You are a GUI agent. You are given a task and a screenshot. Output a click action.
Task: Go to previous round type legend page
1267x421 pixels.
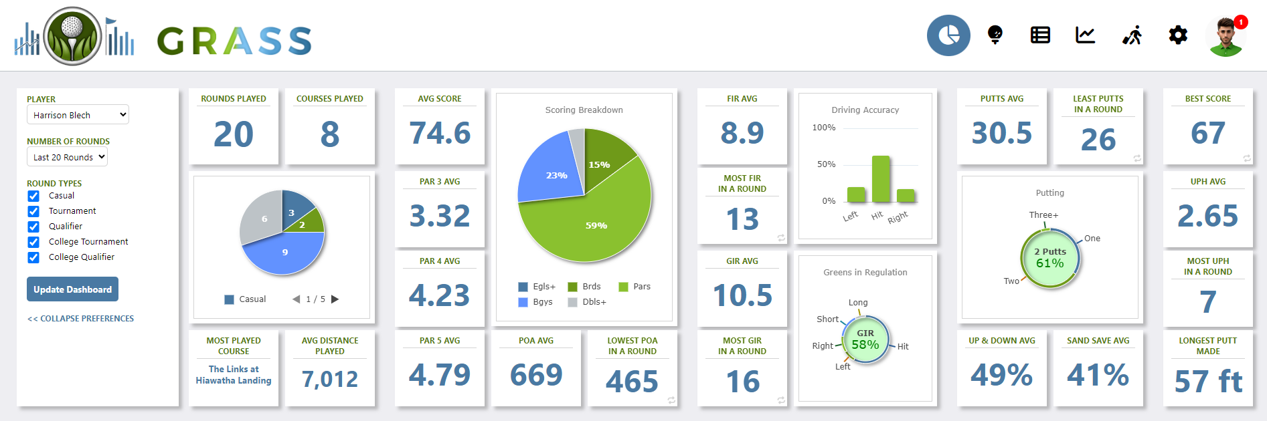point(296,299)
